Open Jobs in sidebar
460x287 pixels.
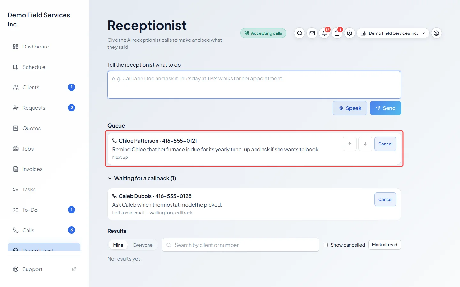(x=44, y=149)
